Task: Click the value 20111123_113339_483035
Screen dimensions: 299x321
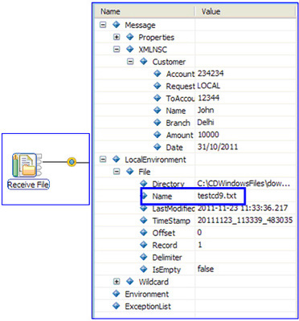Action: coord(245,220)
